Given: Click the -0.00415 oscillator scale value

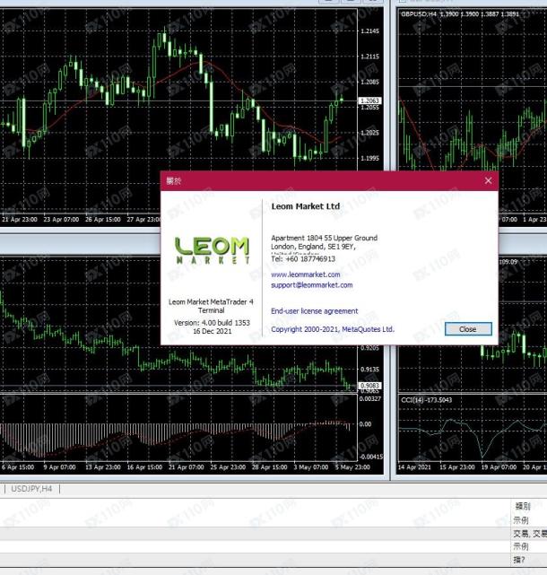Looking at the screenshot, I should 371,457.
